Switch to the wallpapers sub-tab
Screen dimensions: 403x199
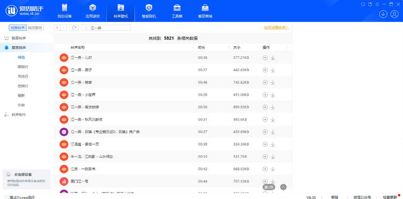[x=35, y=28]
